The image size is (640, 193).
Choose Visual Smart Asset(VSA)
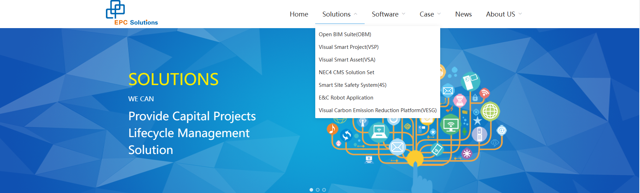point(347,60)
